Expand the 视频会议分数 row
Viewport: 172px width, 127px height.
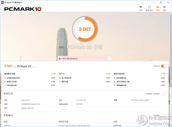5,82
